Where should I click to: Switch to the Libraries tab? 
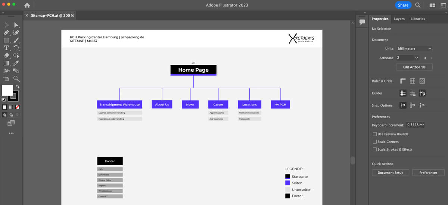pos(418,19)
